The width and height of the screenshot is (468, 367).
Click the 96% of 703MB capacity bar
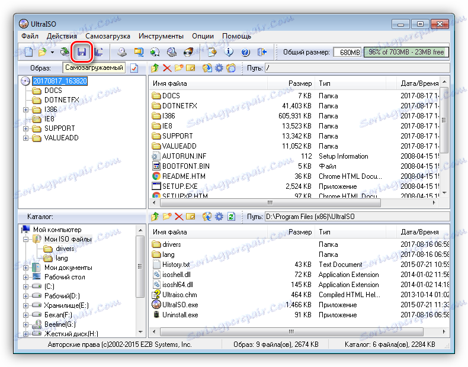pyautogui.click(x=406, y=52)
